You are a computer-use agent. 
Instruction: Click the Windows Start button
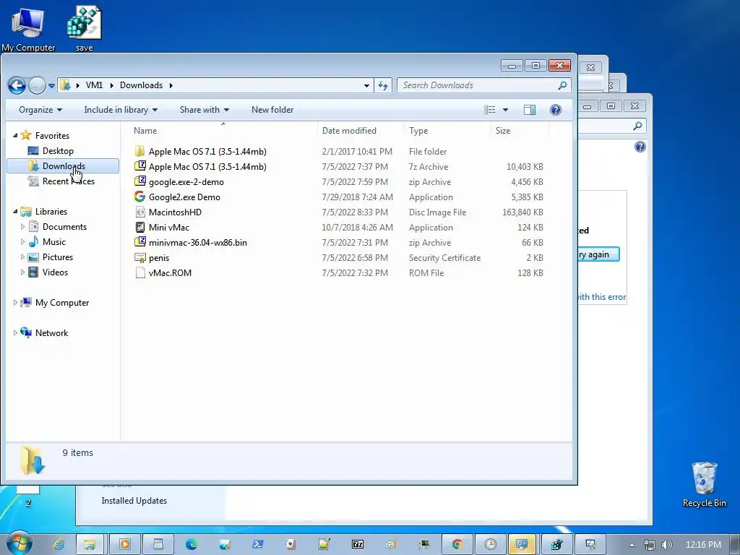click(19, 543)
